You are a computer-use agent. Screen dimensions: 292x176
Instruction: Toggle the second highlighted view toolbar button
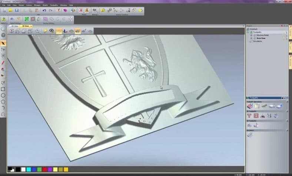tap(78, 31)
